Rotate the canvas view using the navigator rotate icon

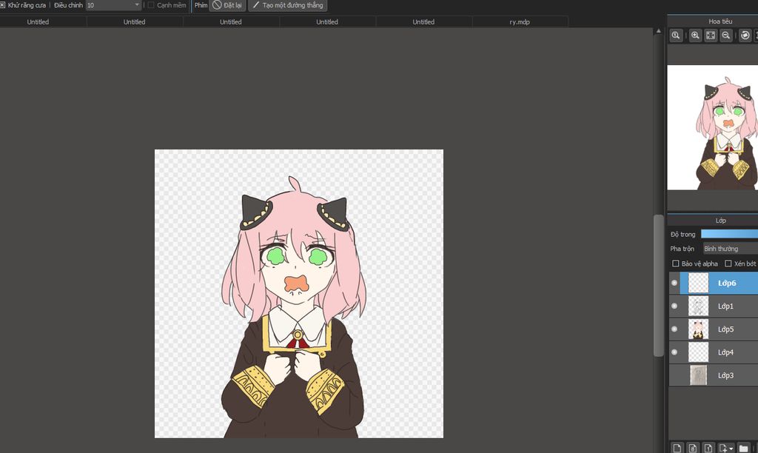pos(745,36)
